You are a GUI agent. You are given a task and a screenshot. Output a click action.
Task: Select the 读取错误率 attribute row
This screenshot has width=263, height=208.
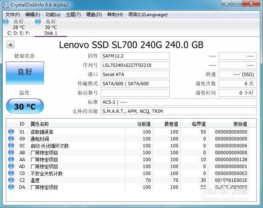127,132
